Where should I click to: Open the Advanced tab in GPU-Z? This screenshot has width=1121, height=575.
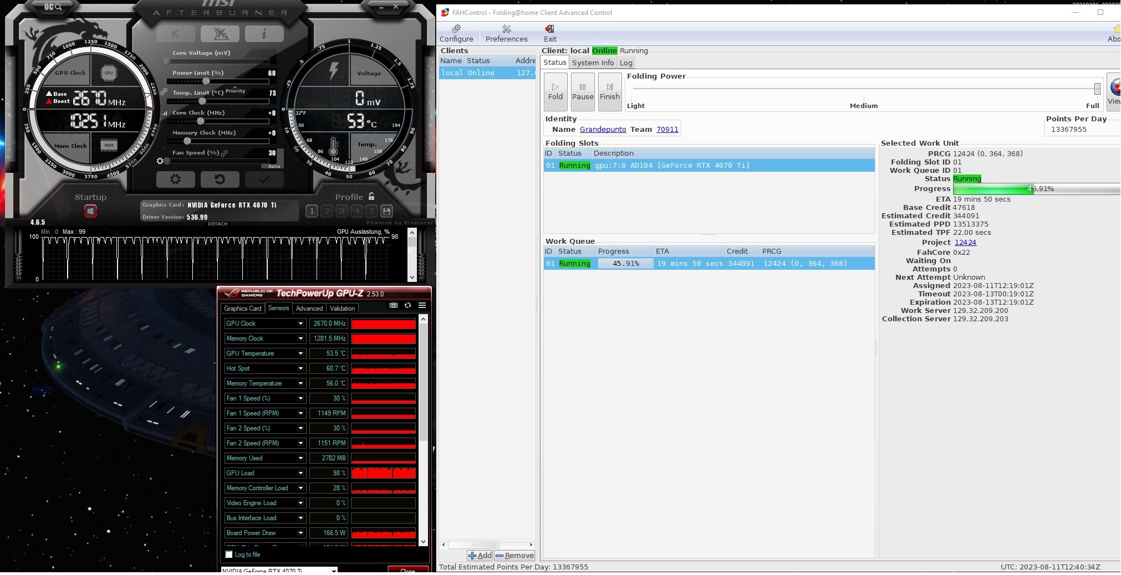tap(309, 309)
